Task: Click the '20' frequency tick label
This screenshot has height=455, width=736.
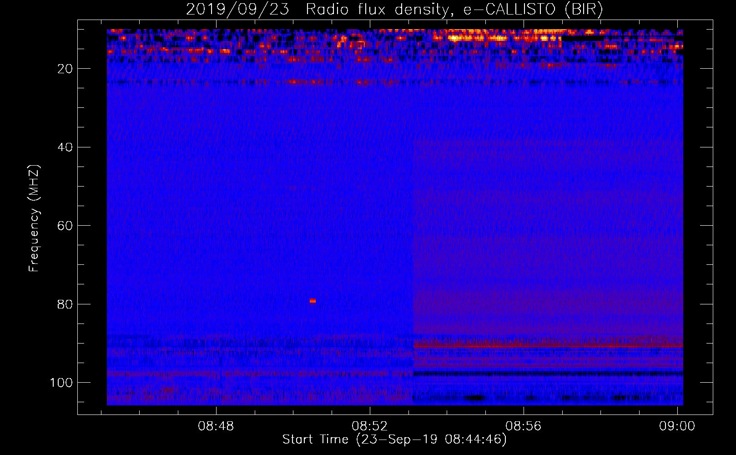Action: pos(66,69)
